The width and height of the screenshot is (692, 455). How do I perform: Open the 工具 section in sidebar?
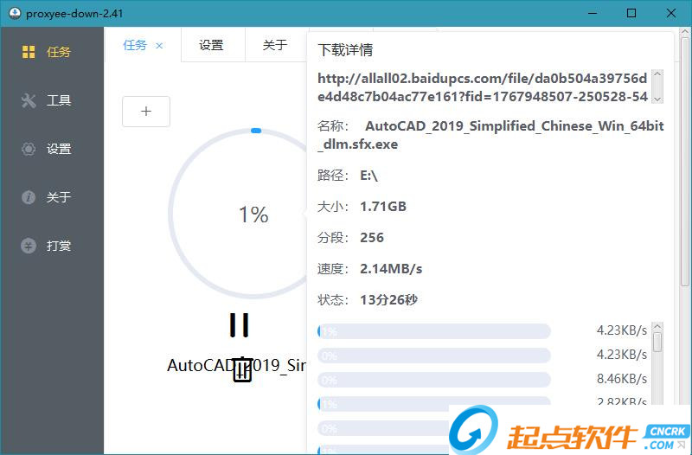47,100
